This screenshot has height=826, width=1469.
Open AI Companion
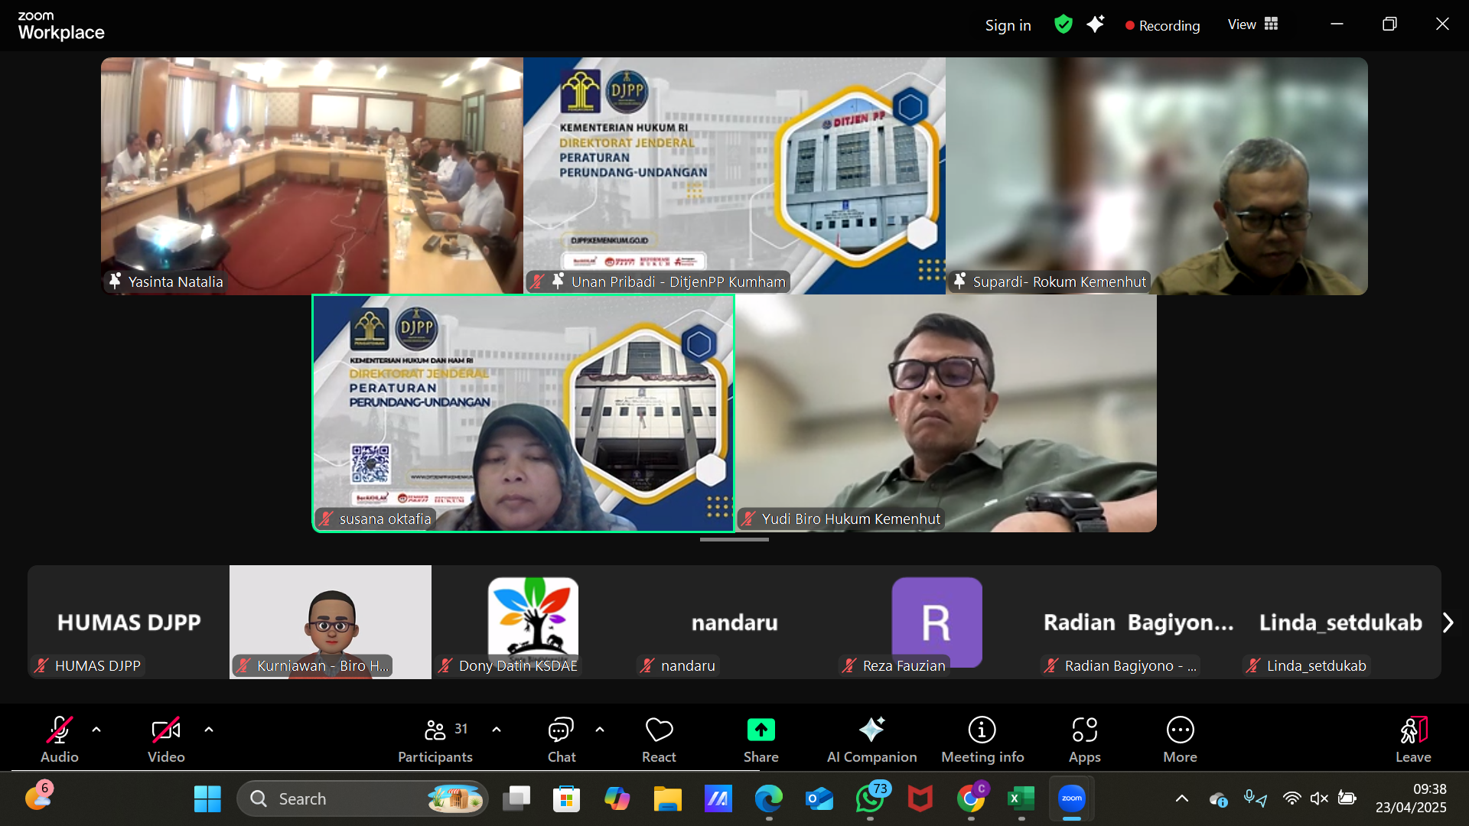click(x=871, y=739)
